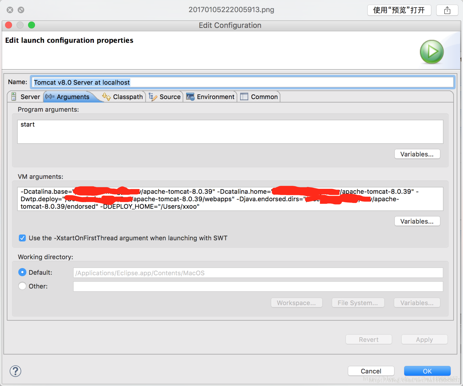Close the Quick Look preview window
This screenshot has height=386, width=463.
tap(10, 10)
